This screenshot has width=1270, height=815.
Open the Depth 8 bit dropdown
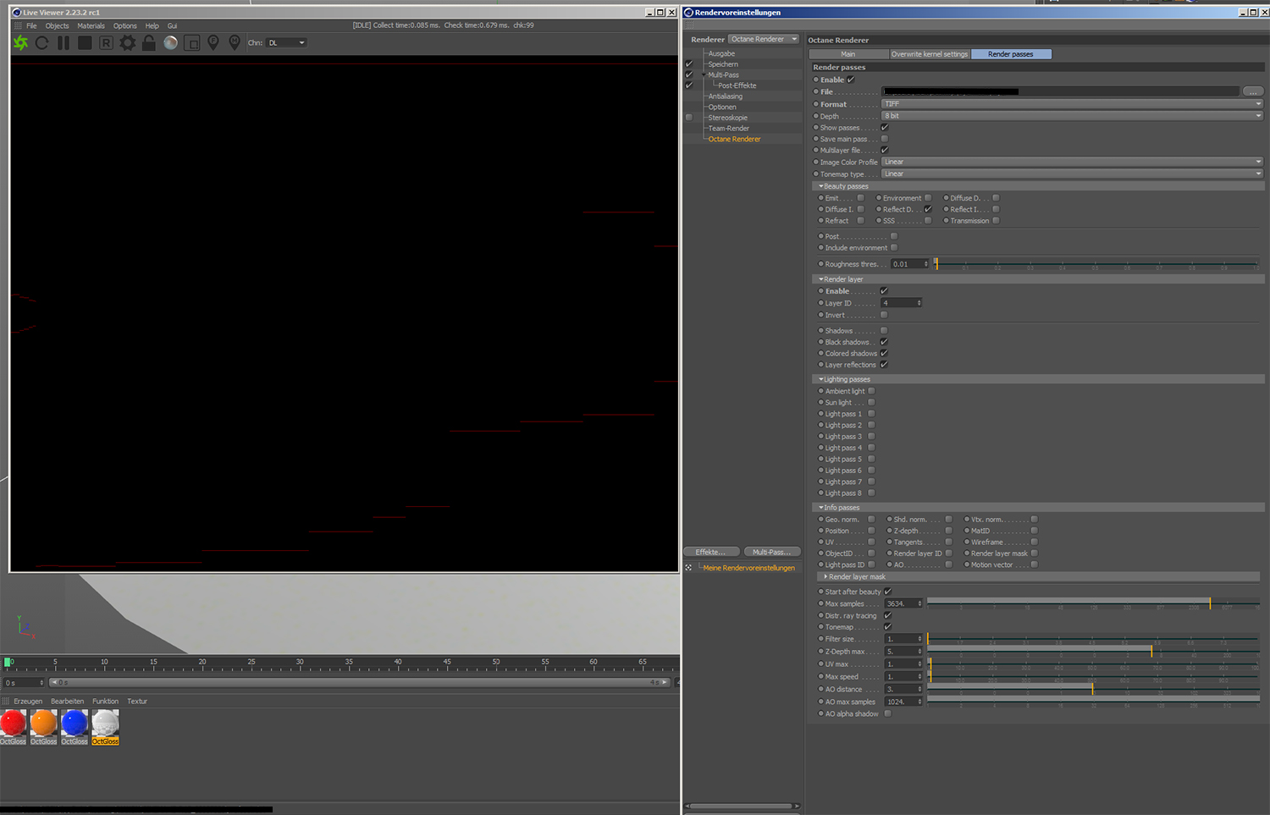point(1072,116)
